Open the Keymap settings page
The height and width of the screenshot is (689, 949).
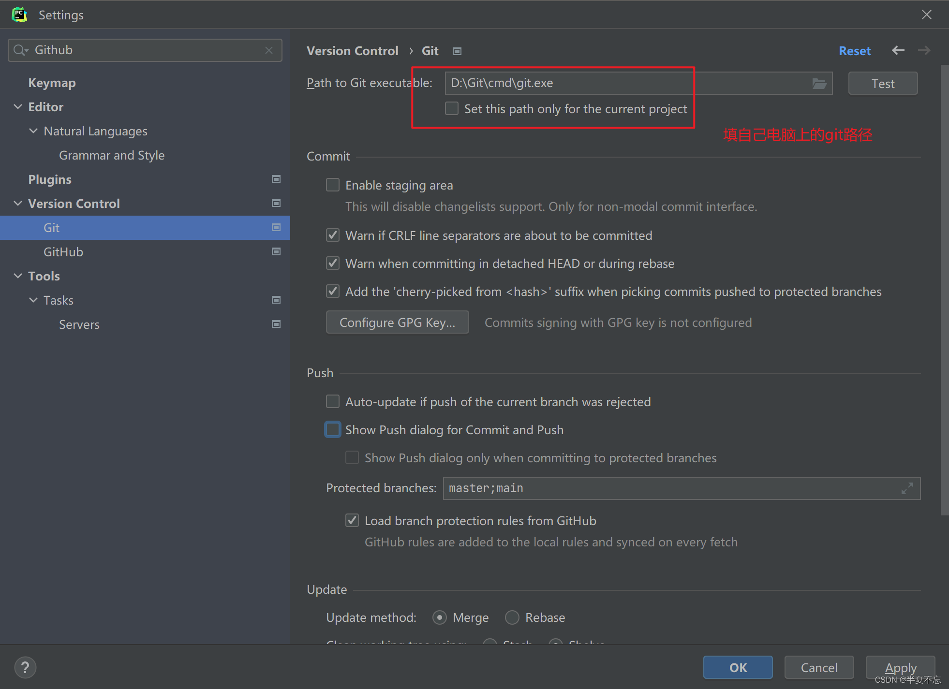[52, 83]
